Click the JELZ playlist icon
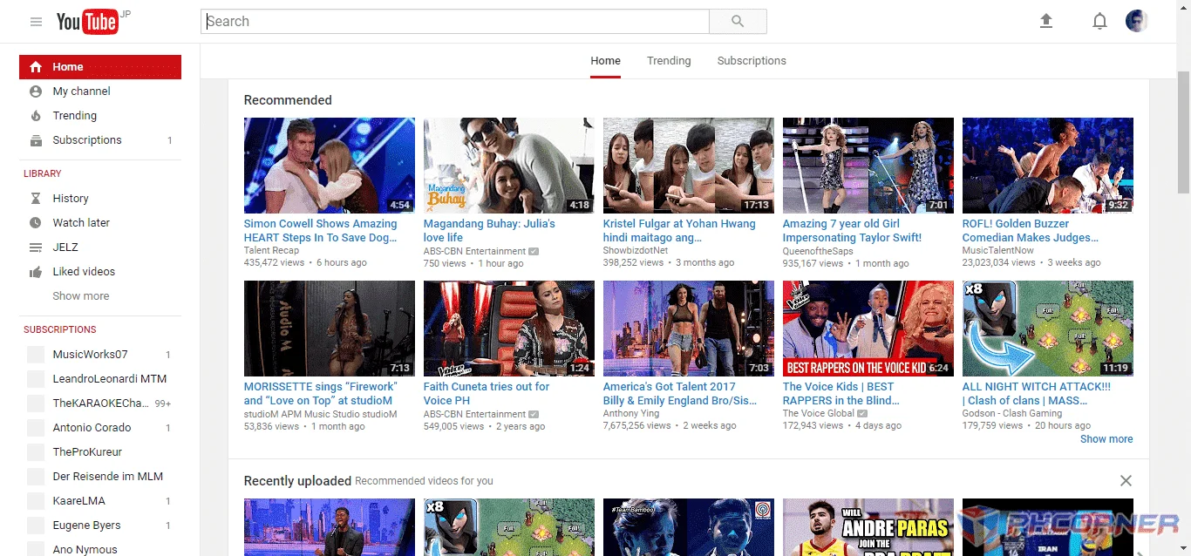 point(36,247)
